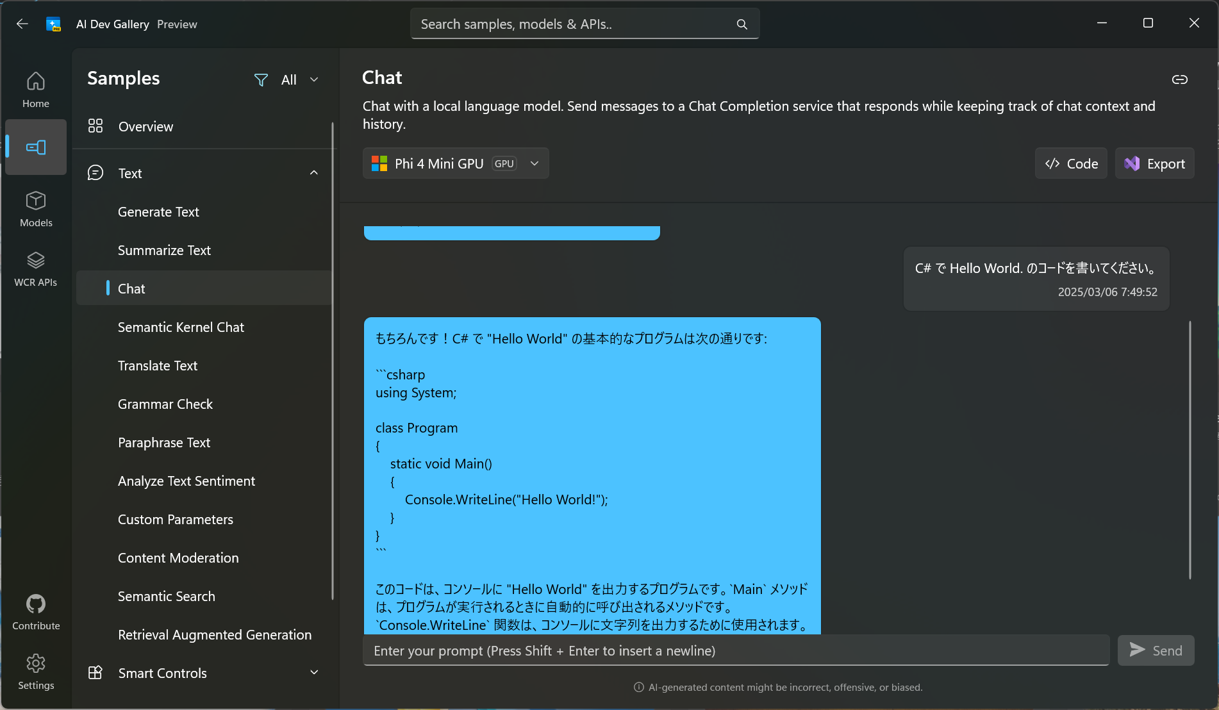
Task: Collapse the Text samples section
Action: 313,172
